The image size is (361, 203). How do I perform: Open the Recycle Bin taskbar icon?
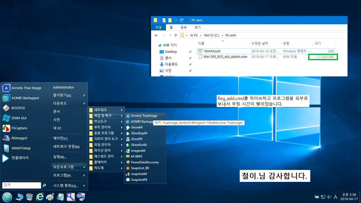[x=30, y=197]
